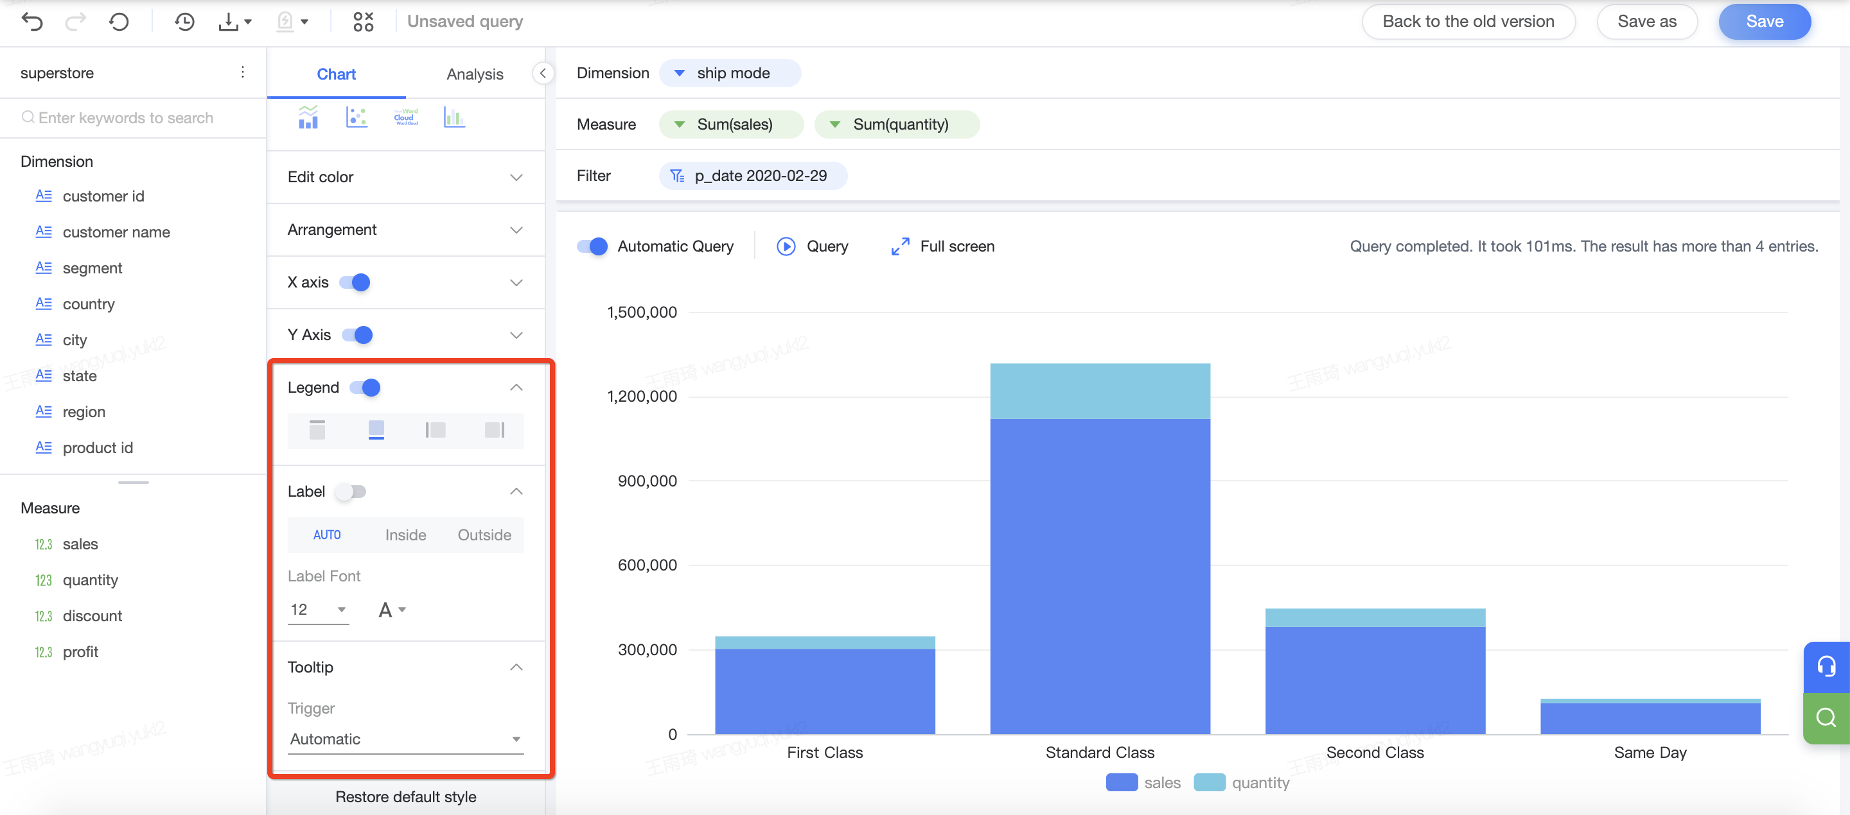Image resolution: width=1850 pixels, height=815 pixels.
Task: Select the grouped bar chart type
Action: click(x=454, y=117)
